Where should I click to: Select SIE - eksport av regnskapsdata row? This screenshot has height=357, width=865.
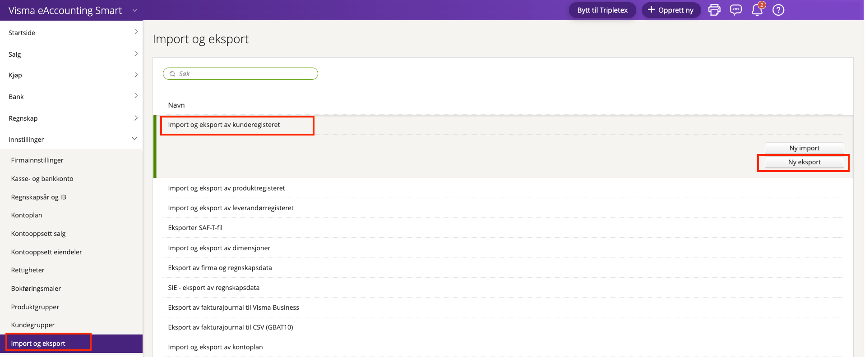503,288
